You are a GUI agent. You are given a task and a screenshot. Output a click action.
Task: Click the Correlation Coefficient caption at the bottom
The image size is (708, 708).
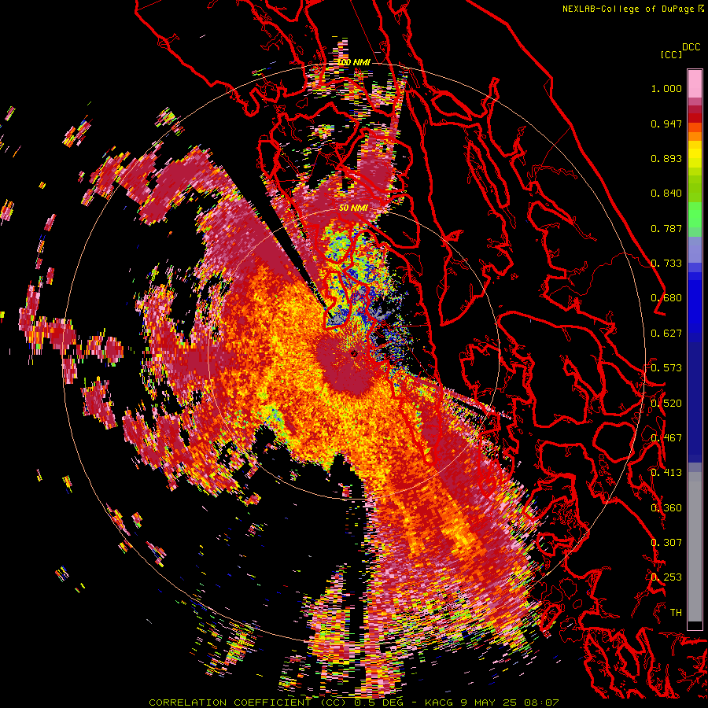point(353,702)
